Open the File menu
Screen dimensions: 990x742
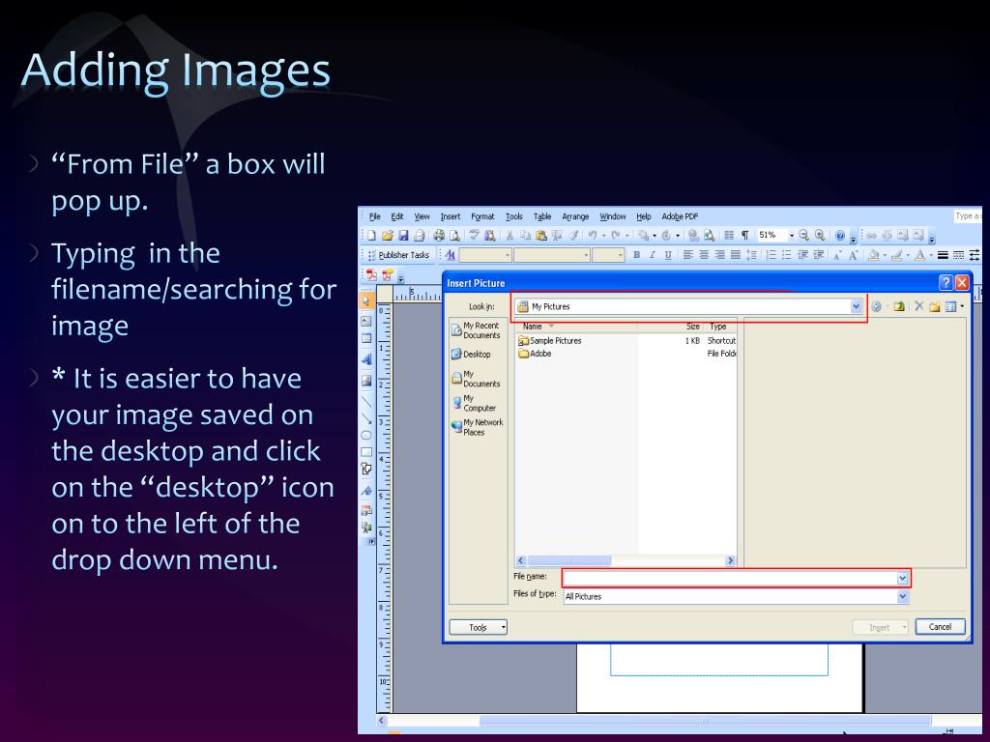pos(374,216)
